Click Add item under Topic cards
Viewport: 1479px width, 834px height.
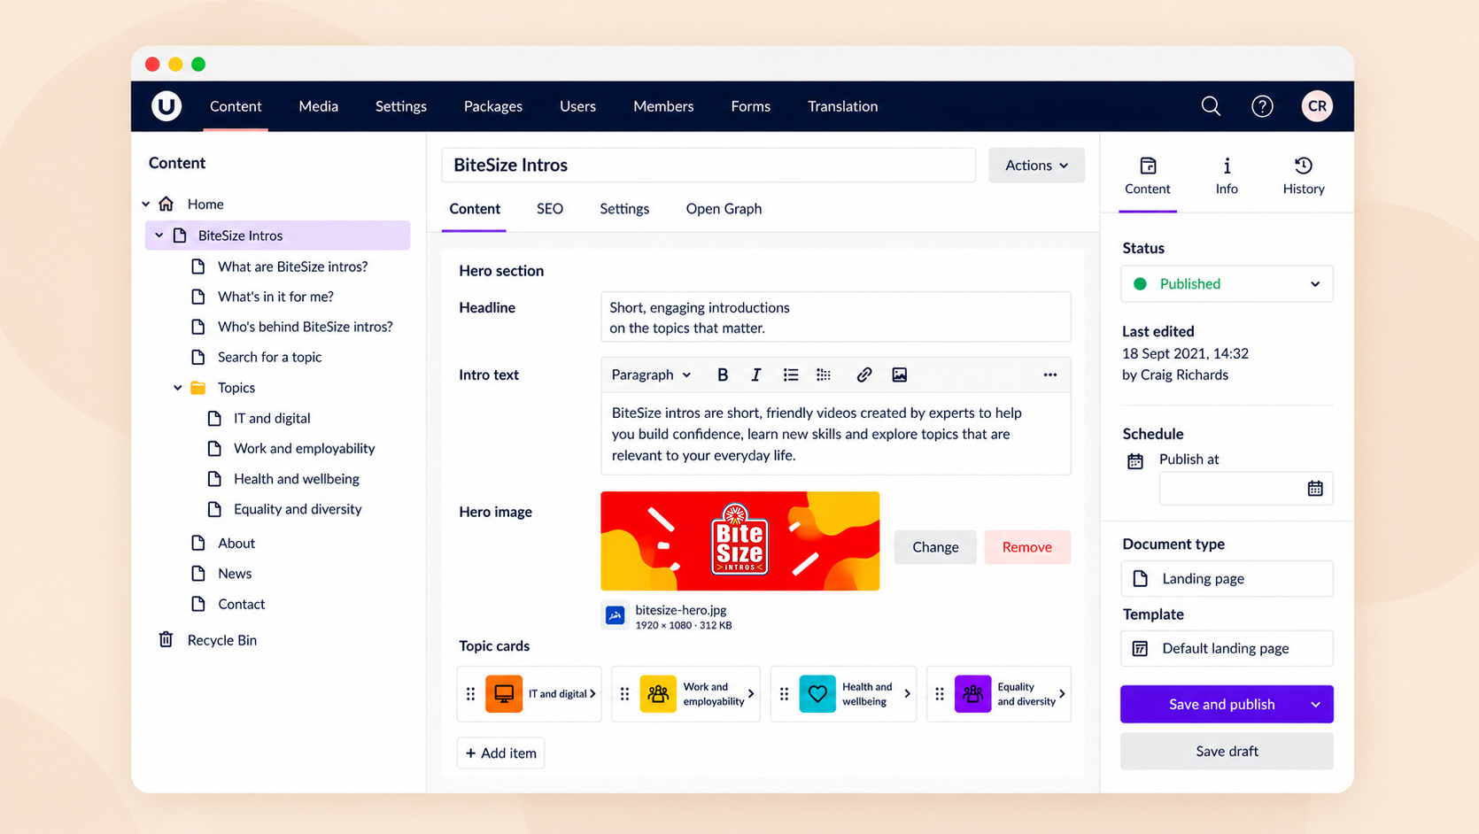500,753
